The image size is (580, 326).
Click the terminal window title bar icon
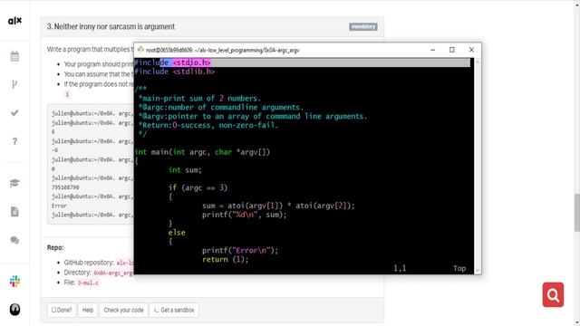tap(140, 50)
